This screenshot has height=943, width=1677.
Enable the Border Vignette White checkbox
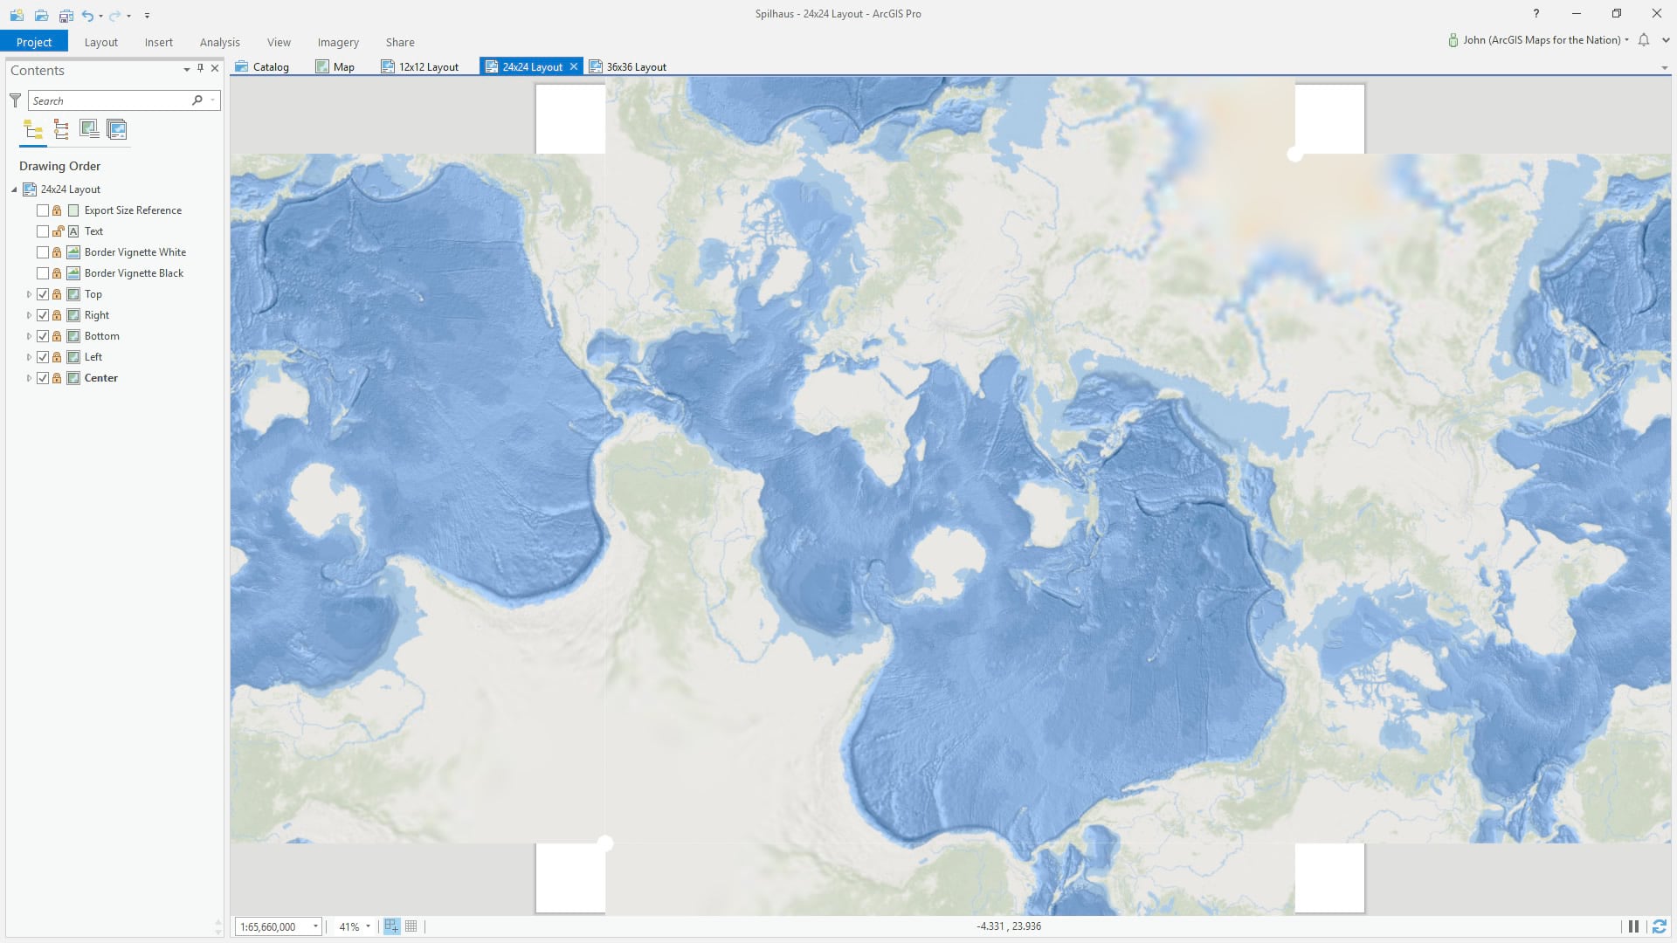pyautogui.click(x=43, y=252)
